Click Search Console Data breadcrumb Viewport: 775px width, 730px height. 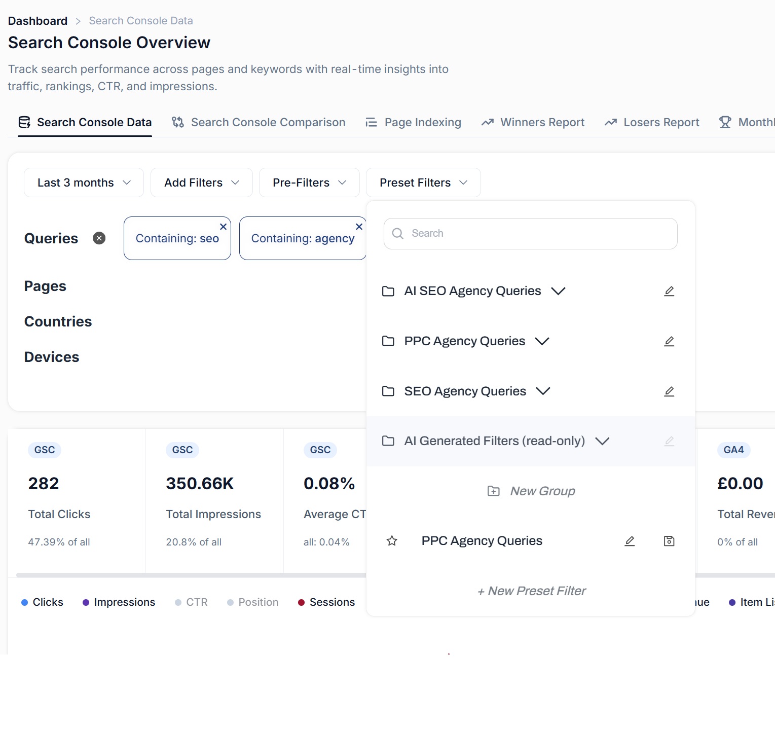(141, 21)
